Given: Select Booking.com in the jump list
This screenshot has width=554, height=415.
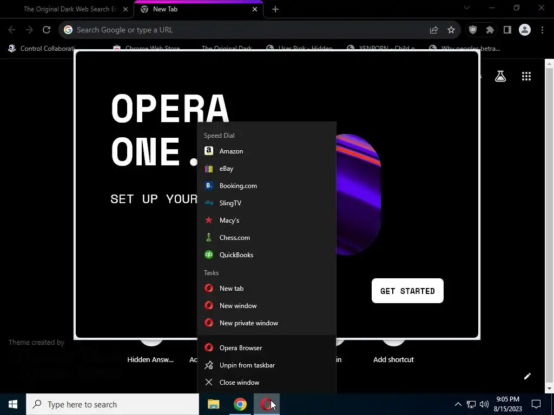Looking at the screenshot, I should coord(266,186).
